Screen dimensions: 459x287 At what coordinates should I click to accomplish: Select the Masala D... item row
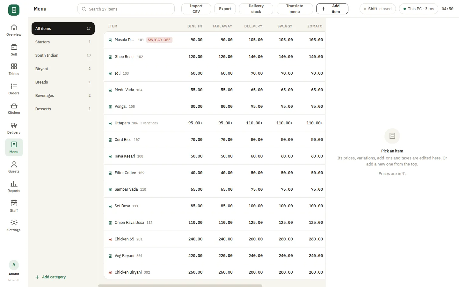click(215, 40)
